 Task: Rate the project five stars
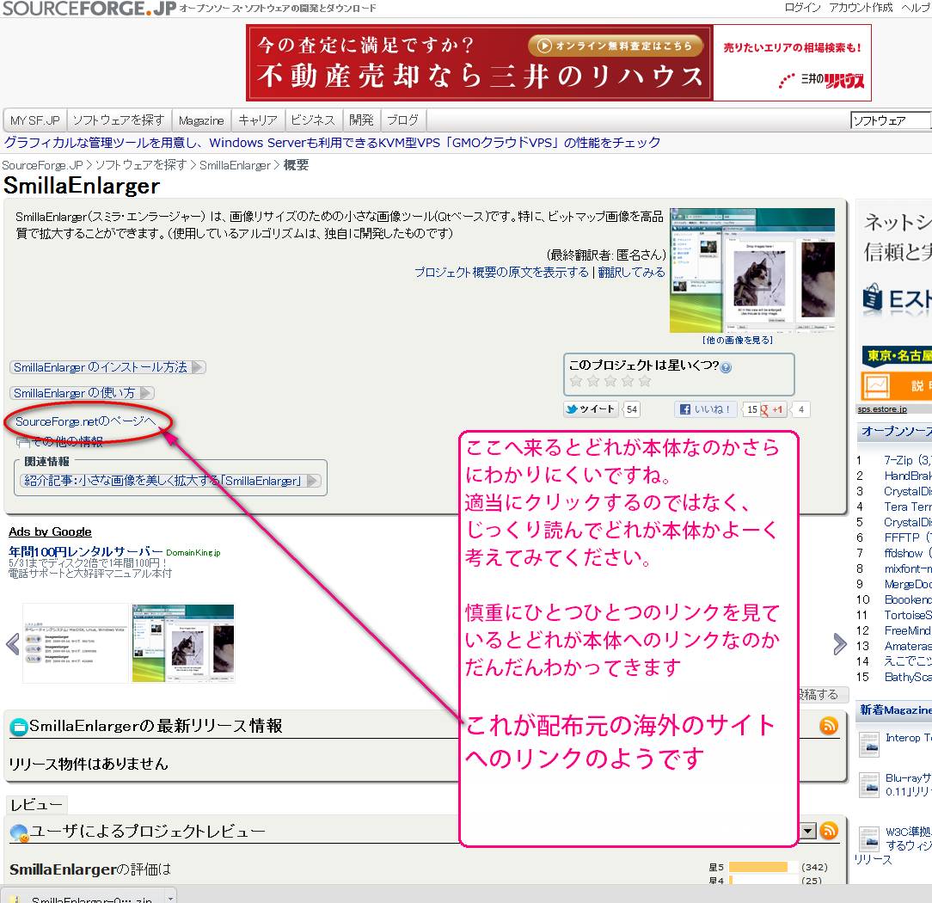(645, 381)
